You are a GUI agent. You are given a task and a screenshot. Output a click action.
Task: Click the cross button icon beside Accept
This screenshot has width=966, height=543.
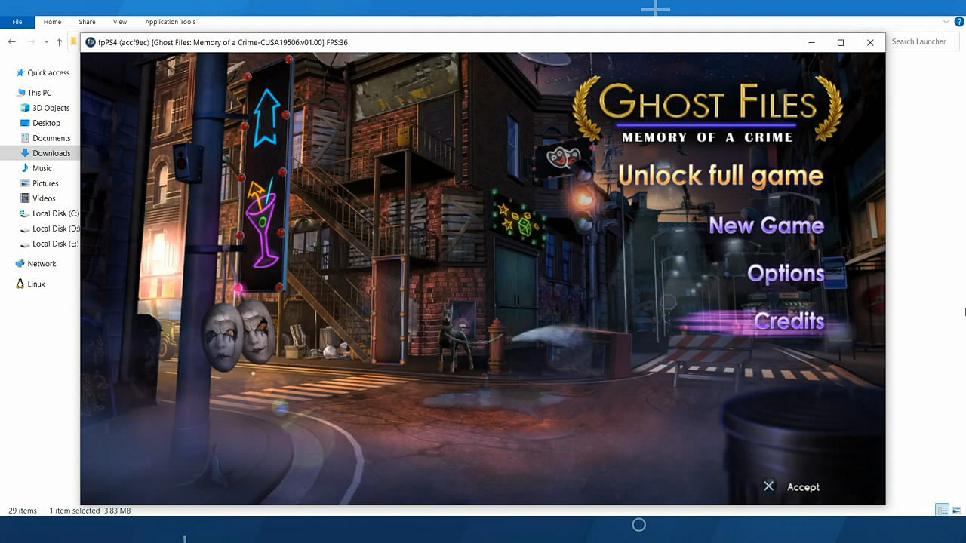click(x=768, y=486)
